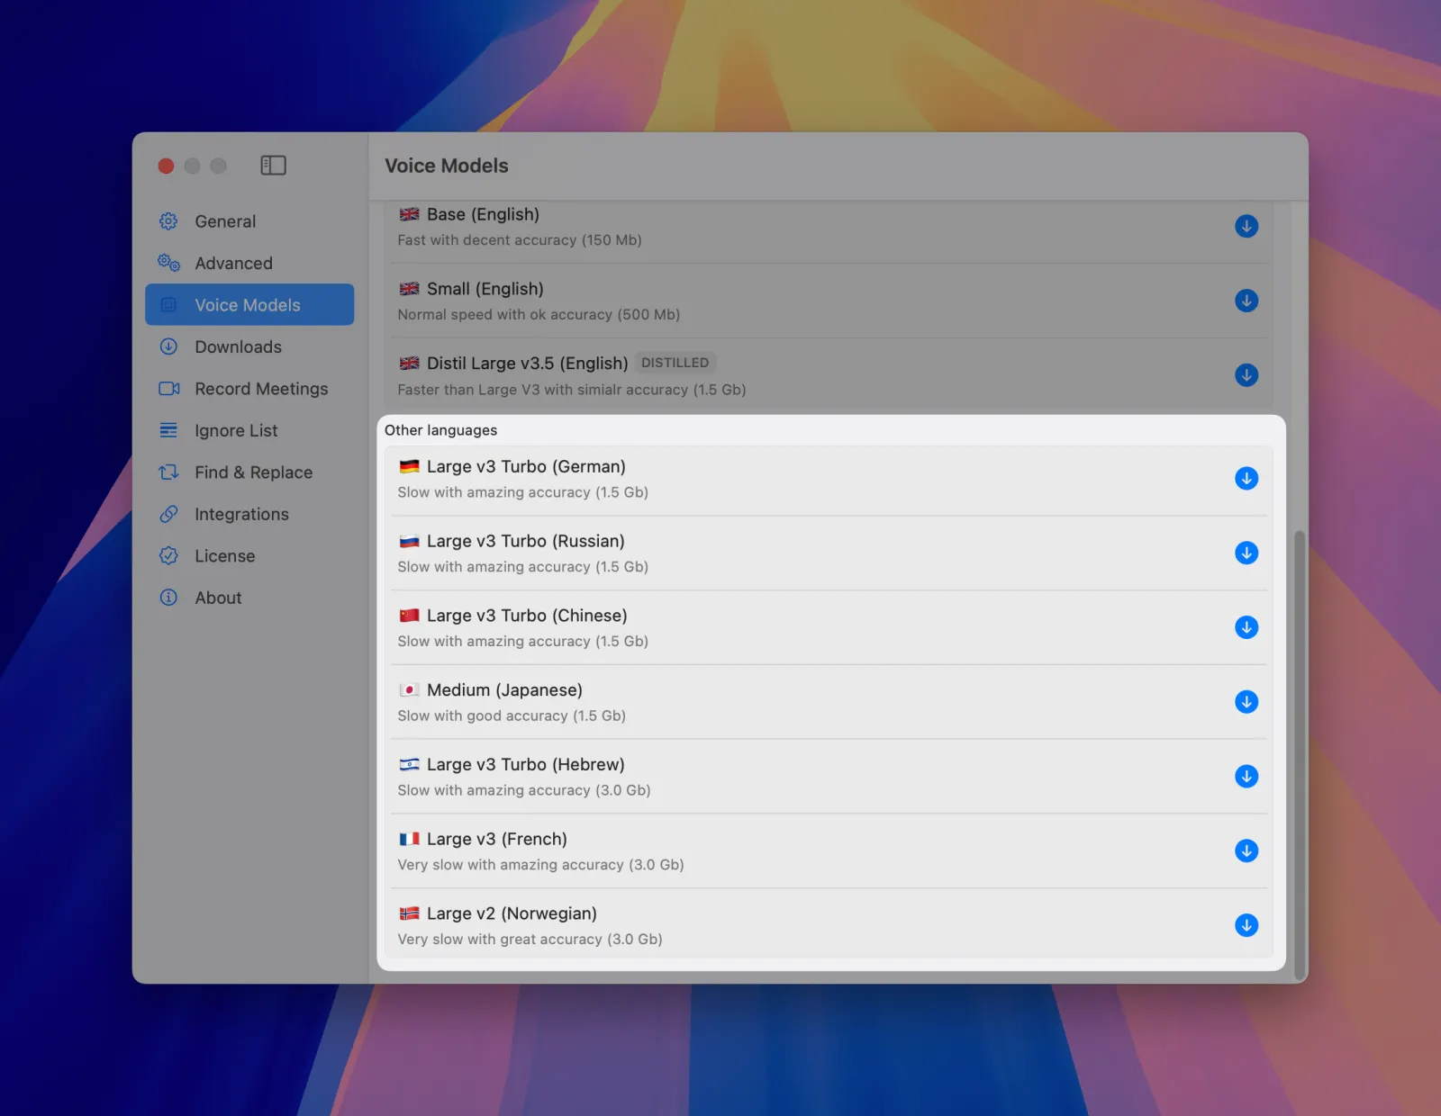Open the Ignore List page

click(x=249, y=430)
